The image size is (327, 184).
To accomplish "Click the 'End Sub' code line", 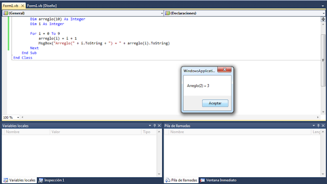I will point(29,53).
